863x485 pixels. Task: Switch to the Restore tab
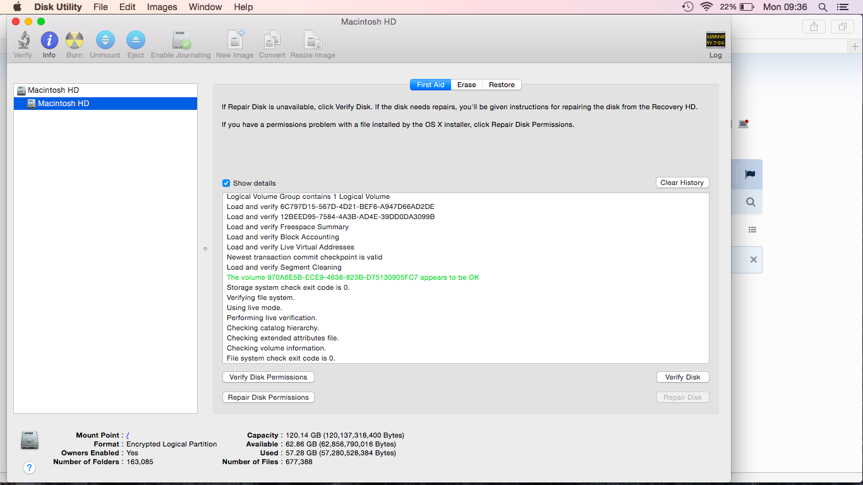pyautogui.click(x=502, y=85)
